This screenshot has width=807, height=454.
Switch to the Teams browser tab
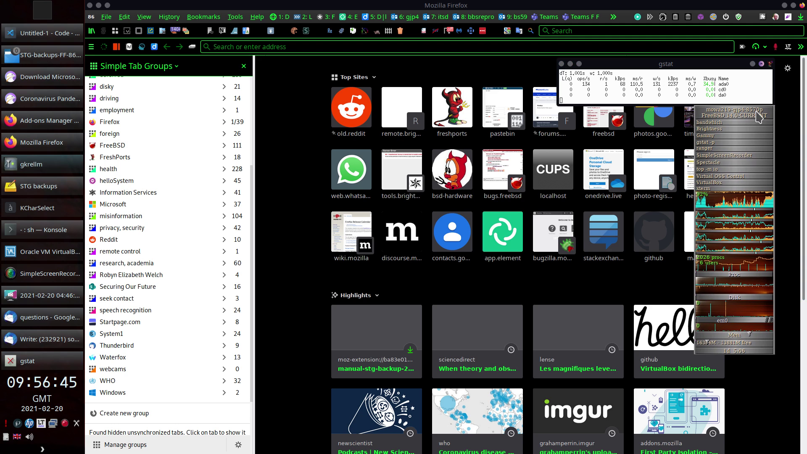coord(545,17)
